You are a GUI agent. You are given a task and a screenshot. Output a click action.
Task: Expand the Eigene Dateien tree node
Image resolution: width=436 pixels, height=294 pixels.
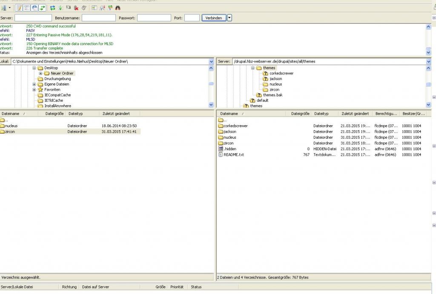tap(34, 84)
